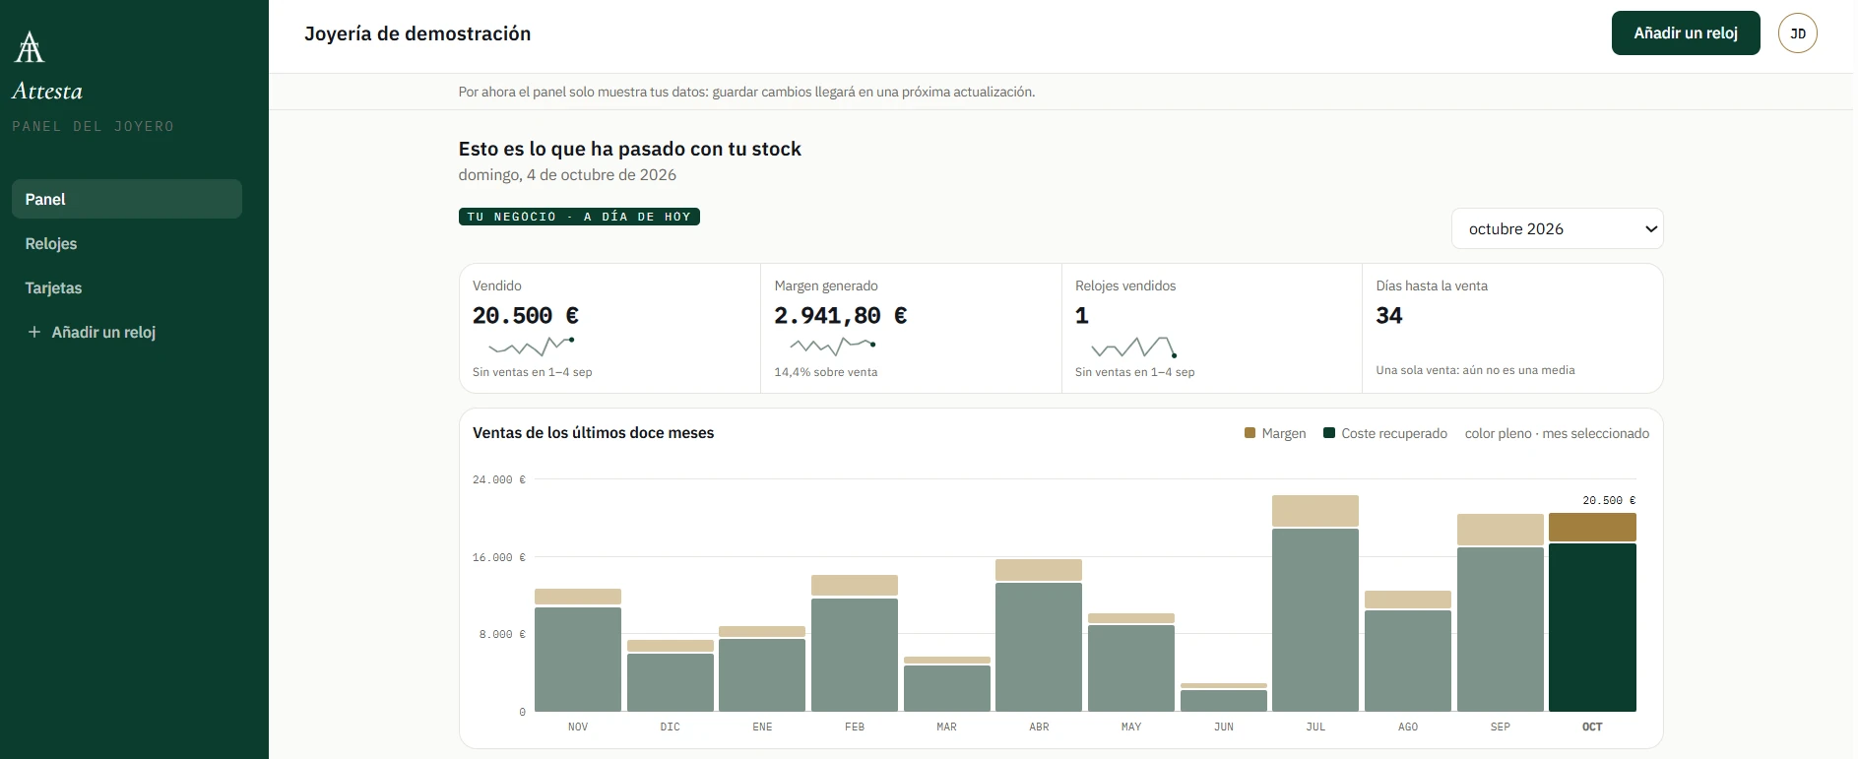Click the NOV cost bar in the chart
Screen dimensions: 1858x759
[578, 660]
